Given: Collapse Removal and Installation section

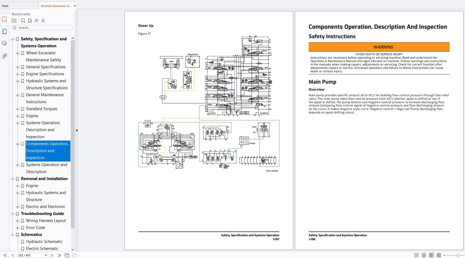Looking at the screenshot, I should (x=12, y=179).
